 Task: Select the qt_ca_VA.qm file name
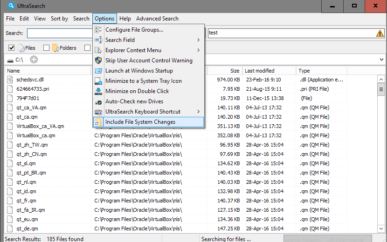[x=31, y=108]
